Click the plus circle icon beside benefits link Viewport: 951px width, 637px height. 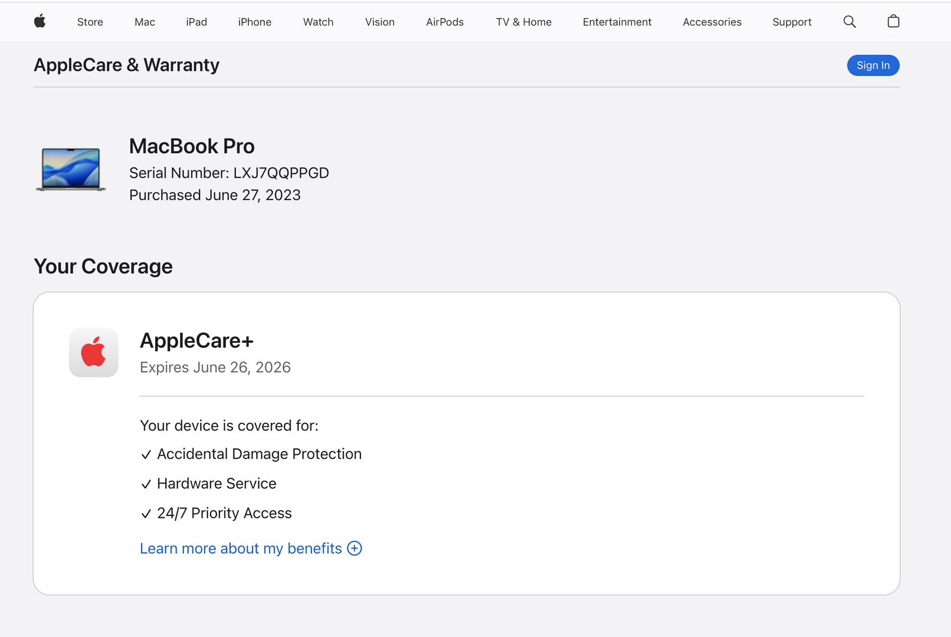click(355, 549)
